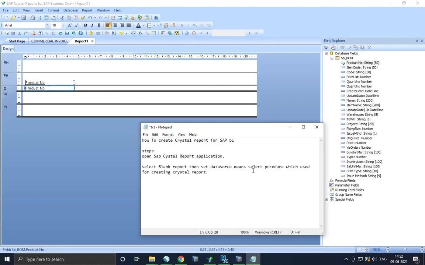Click the Find binoculars icon
Viewport: 425px width, 265px height.
(x=156, y=18)
